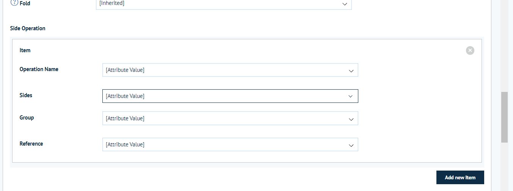This screenshot has height=191, width=513.
Task: Click the Item header label
Action: click(25, 50)
